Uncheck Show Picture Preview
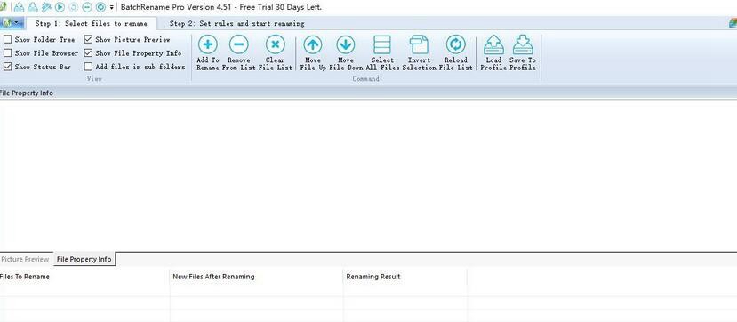 click(x=88, y=39)
